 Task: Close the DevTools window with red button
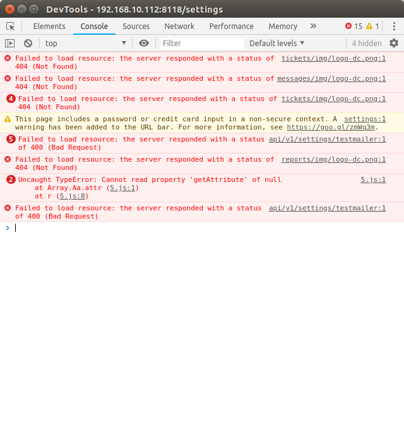[x=9, y=9]
